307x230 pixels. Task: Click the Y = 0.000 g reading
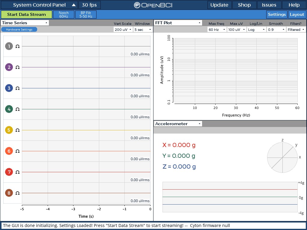point(179,156)
